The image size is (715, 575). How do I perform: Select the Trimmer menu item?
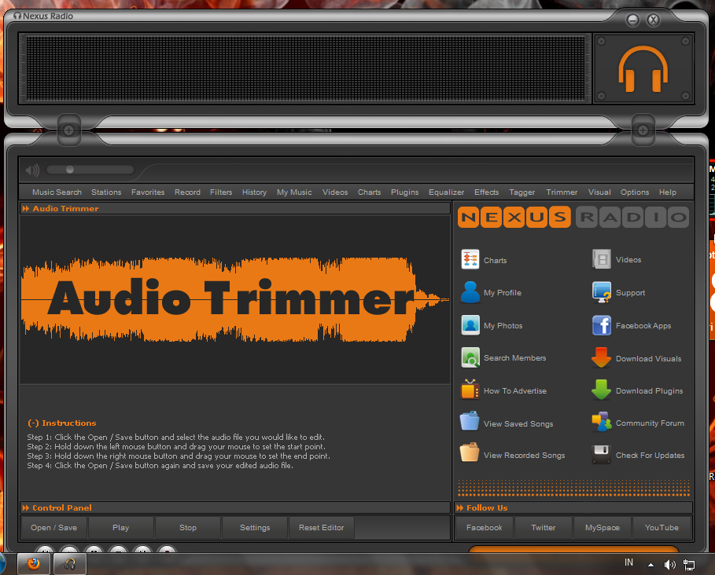562,192
